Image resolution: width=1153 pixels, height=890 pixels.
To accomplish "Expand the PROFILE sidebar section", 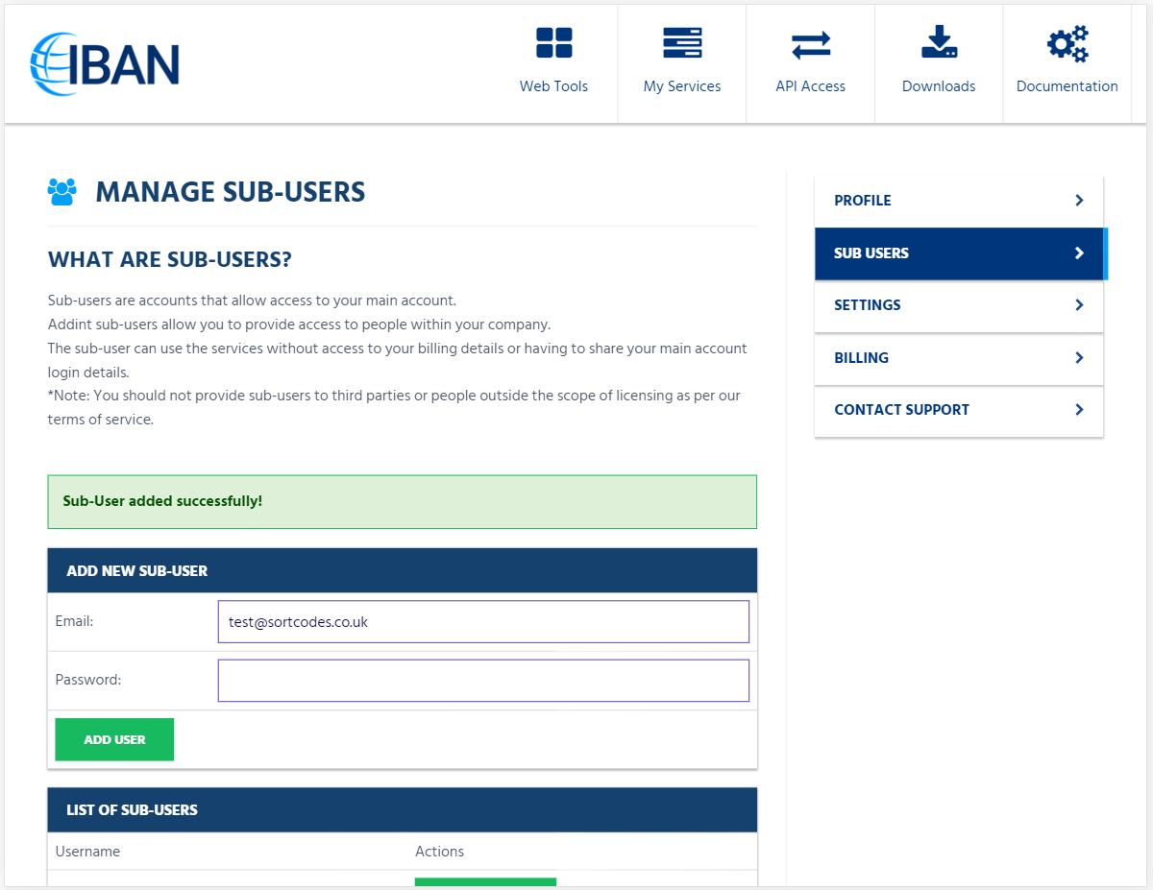I will (x=958, y=201).
